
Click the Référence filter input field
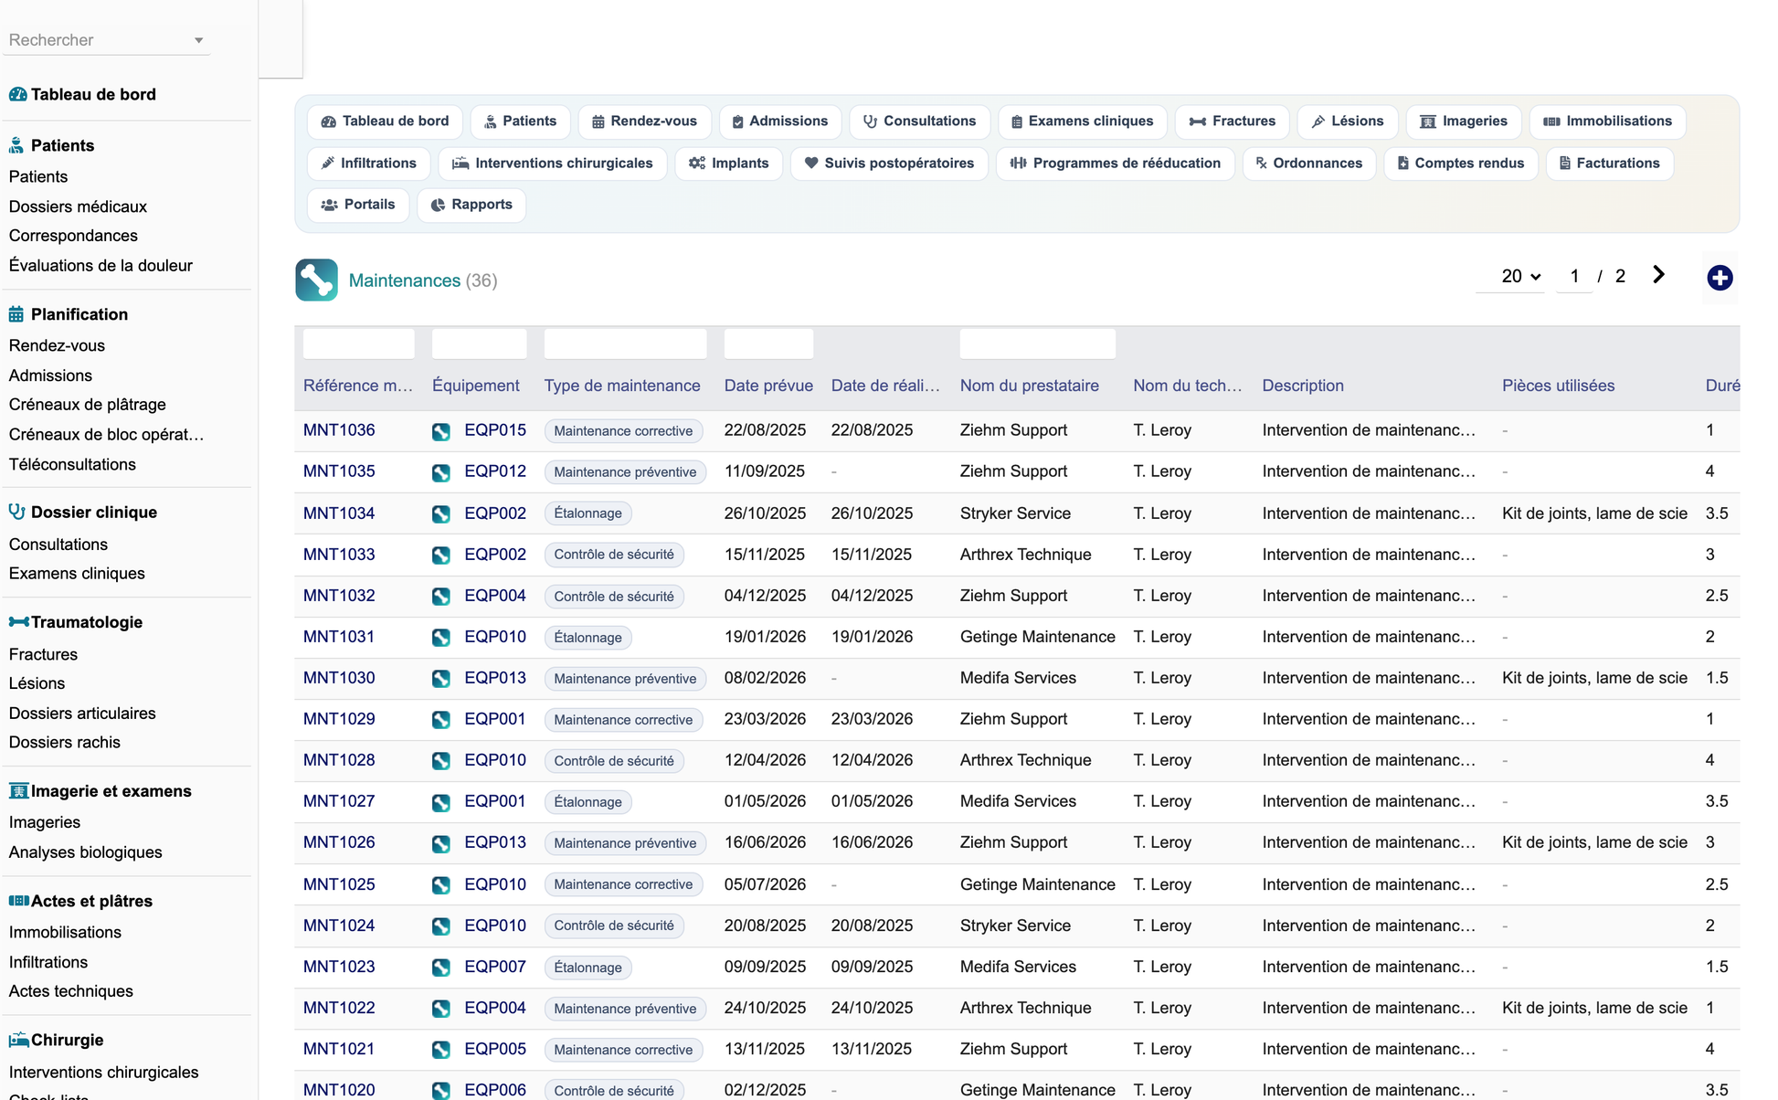click(x=358, y=344)
